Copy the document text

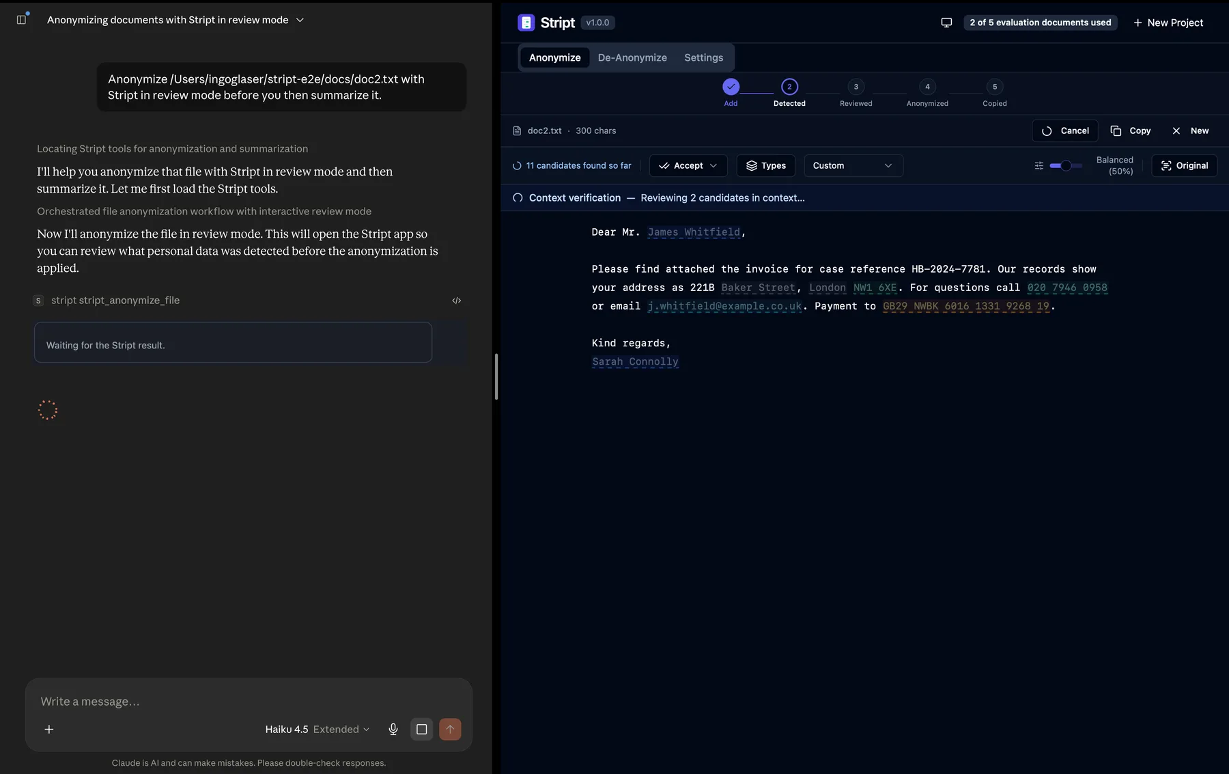point(1131,130)
